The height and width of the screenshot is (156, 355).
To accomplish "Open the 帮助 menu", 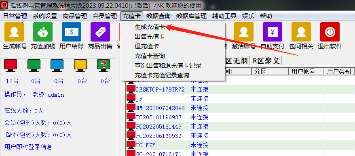I will pyautogui.click(x=266, y=16).
